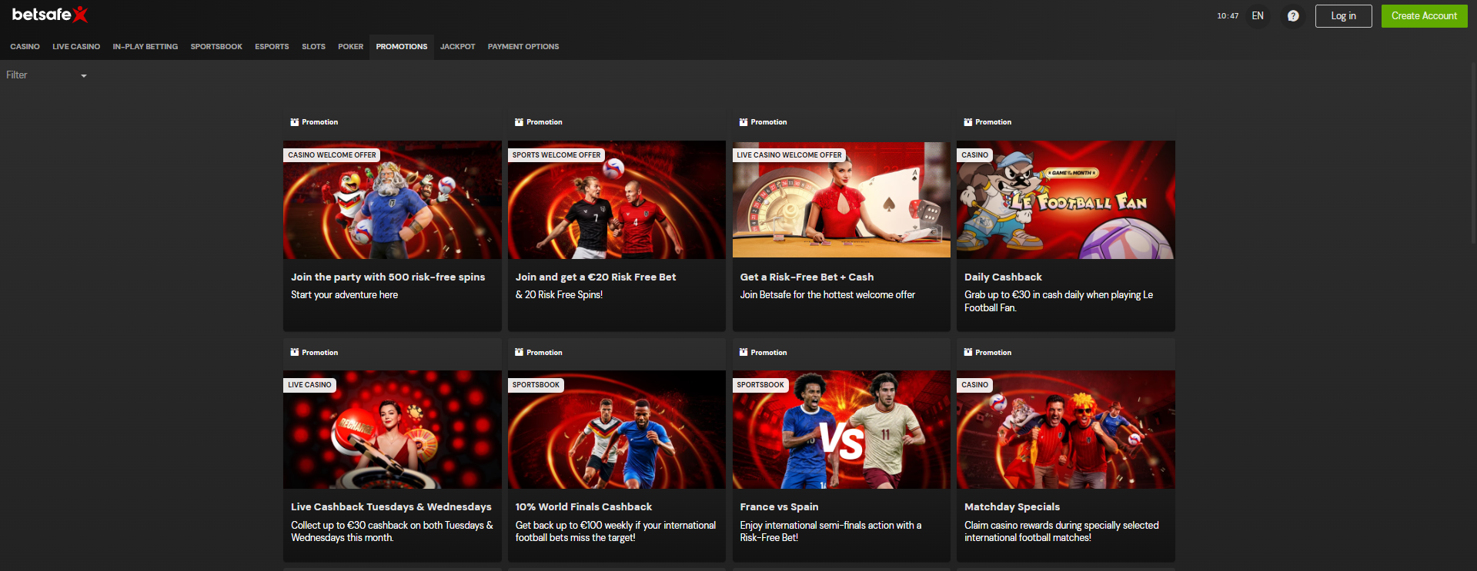Go to Live Casino section
This screenshot has height=571, width=1477.
[76, 47]
